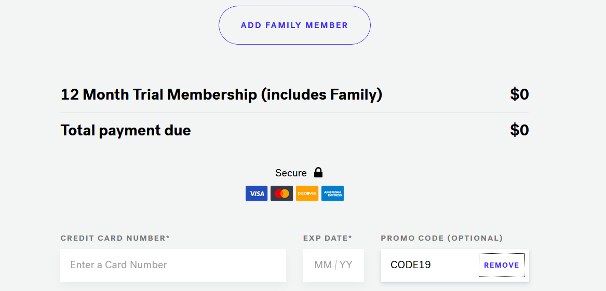Click the Discover card icon
The image size is (606, 291).
pyautogui.click(x=307, y=193)
